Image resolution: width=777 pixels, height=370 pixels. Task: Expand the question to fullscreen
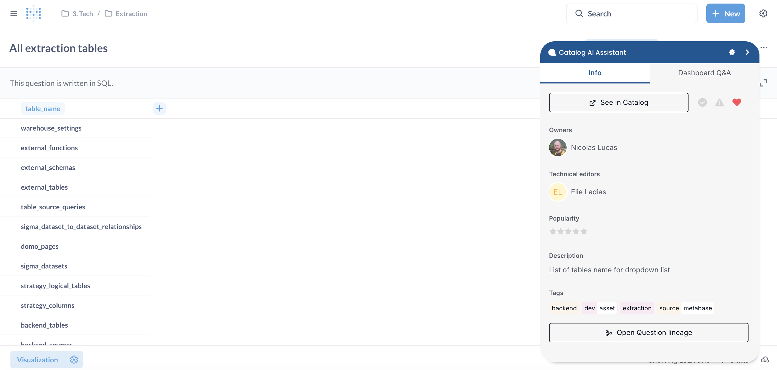pos(763,82)
